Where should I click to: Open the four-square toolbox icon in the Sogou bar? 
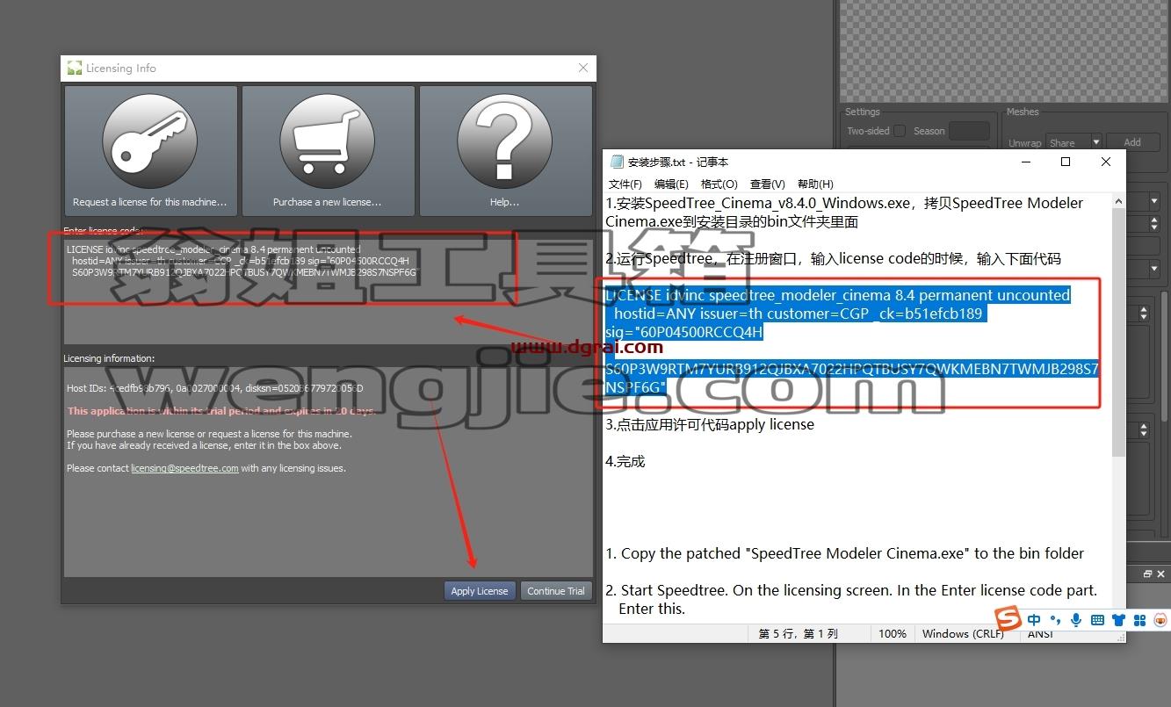(x=1139, y=620)
